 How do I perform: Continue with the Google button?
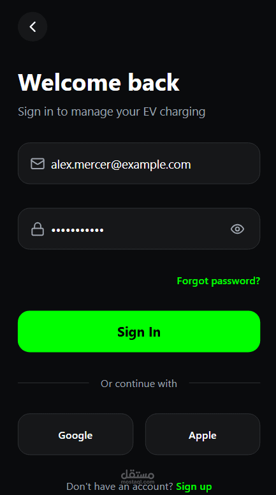(x=75, y=434)
